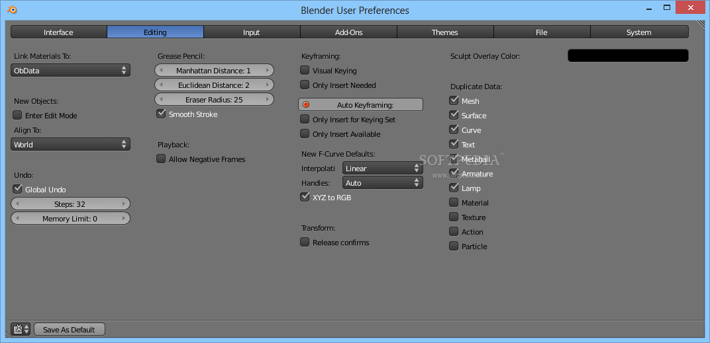Uncheck Text duplicate data

coord(454,143)
